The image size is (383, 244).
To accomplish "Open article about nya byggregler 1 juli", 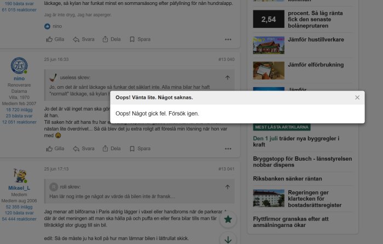I will pos(296,141).
